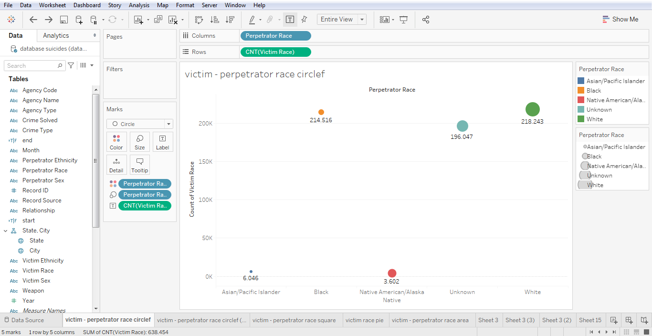
Task: Click the Size marks card button
Action: 140,142
